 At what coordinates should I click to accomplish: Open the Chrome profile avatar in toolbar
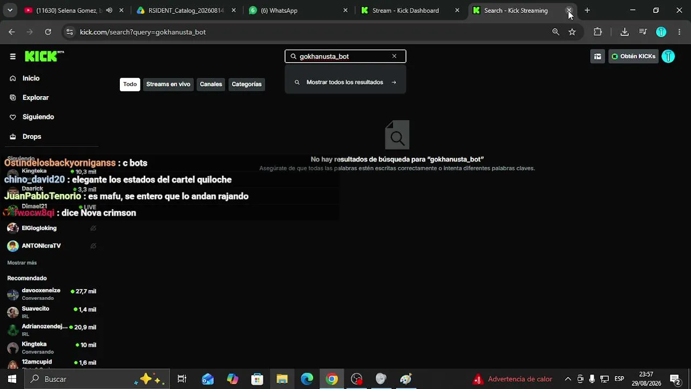pyautogui.click(x=661, y=32)
